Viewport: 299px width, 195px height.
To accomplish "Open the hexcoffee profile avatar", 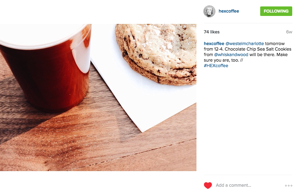I will tap(209, 11).
